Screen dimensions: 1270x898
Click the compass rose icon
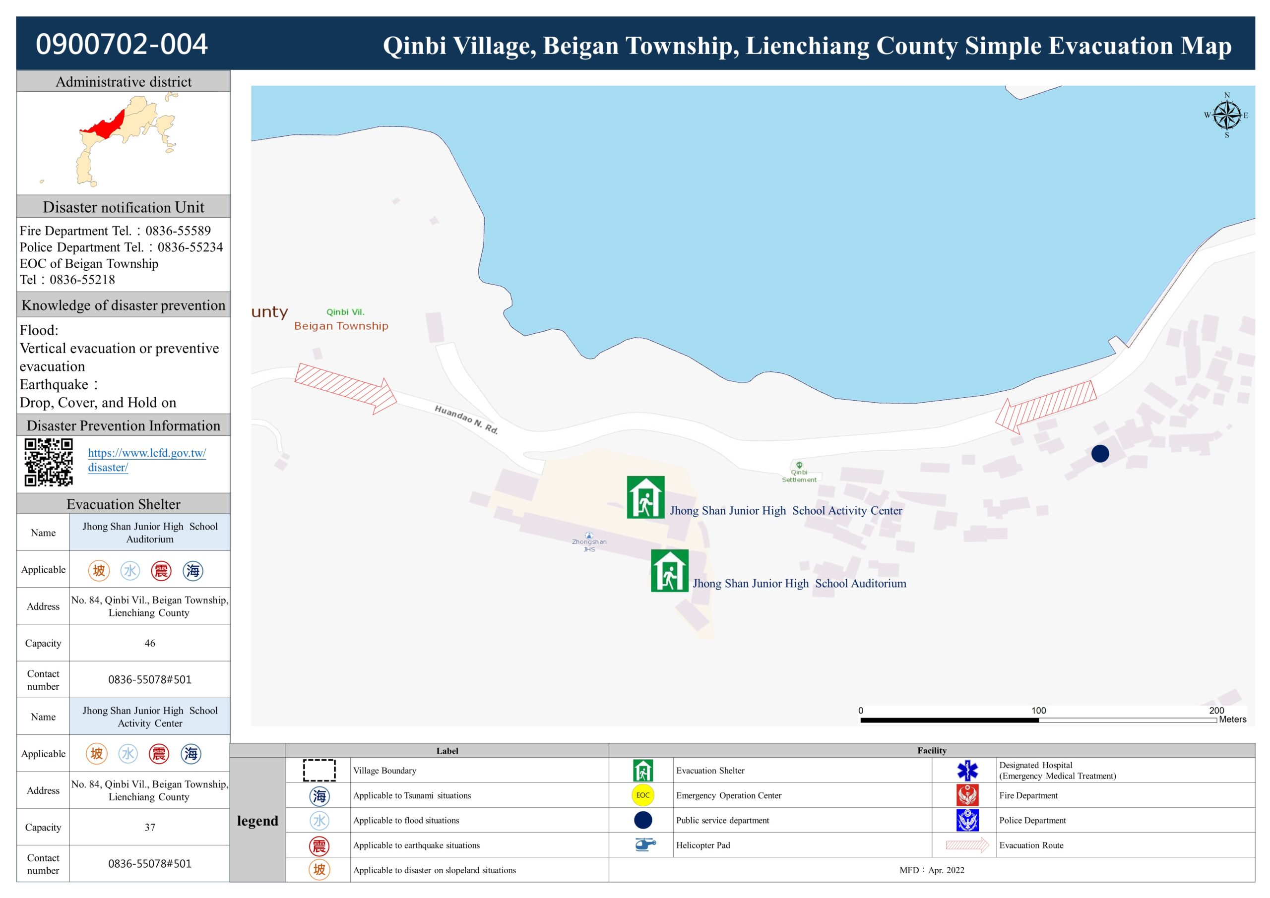coord(1227,116)
